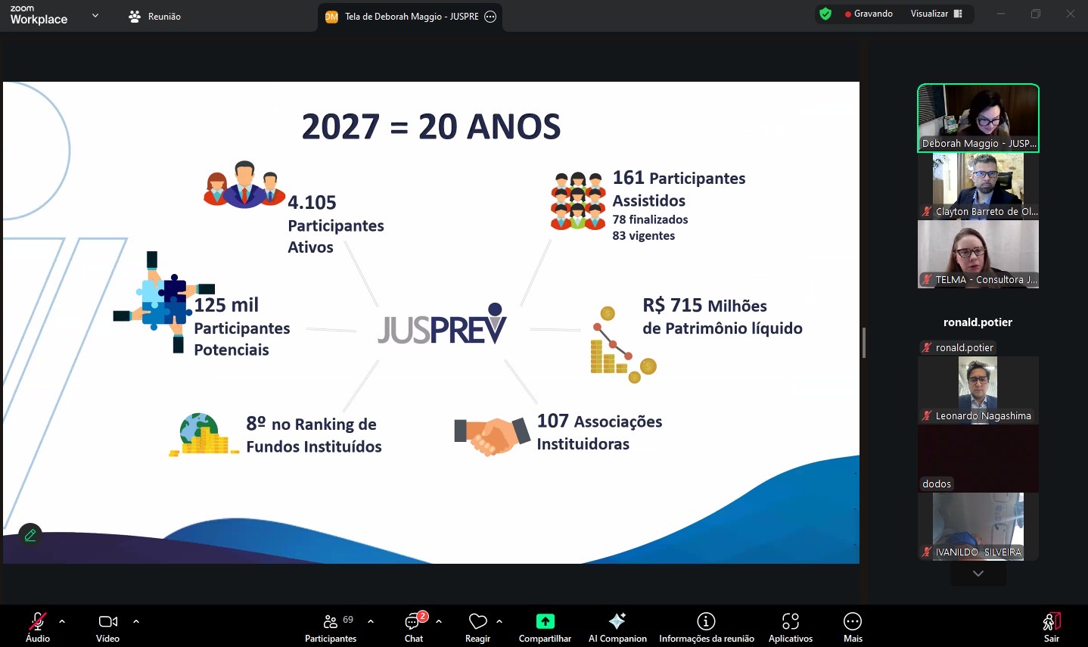Open Aplicativos apps panel

tap(790, 627)
